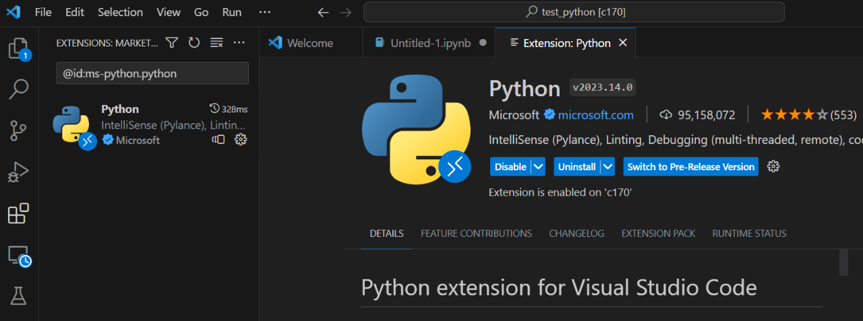
Task: Open the Run menu
Action: coord(232,12)
